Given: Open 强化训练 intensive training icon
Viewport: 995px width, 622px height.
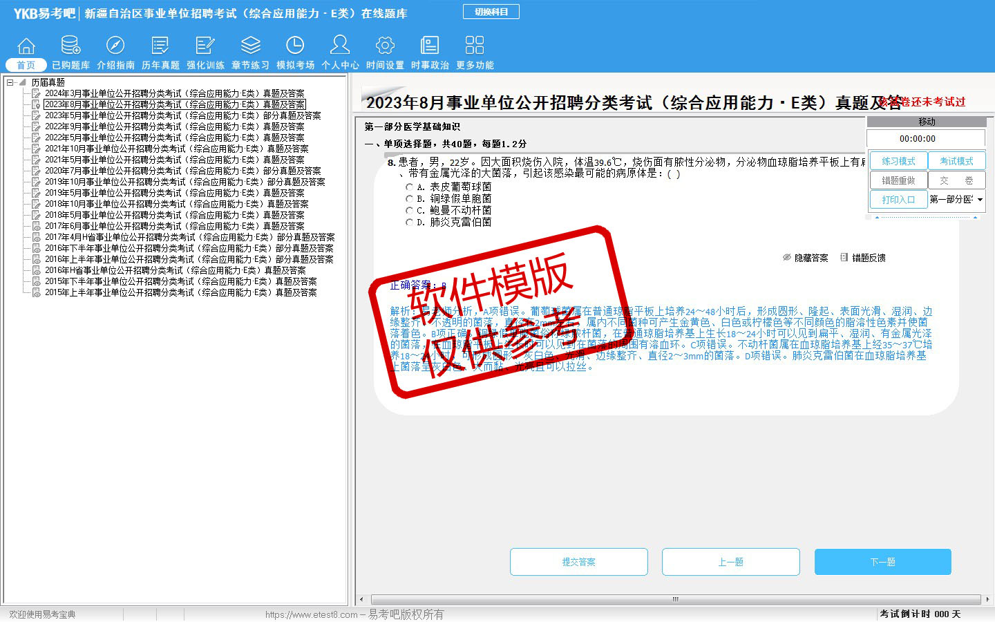Looking at the screenshot, I should pos(205,46).
